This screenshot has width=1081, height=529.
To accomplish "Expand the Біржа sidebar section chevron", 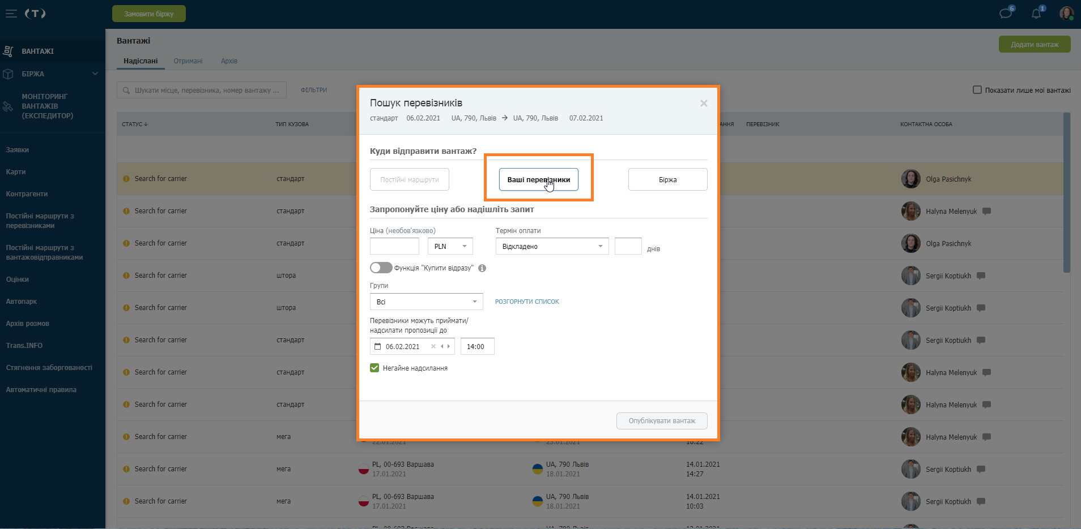I will click(x=95, y=74).
